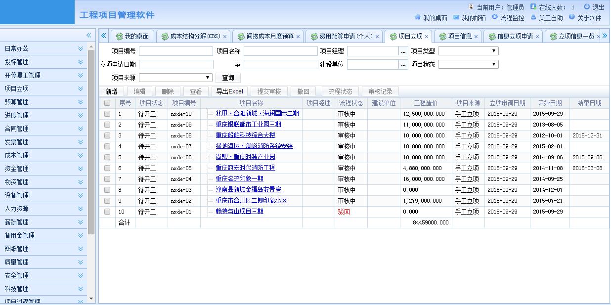Screen dimensions: 611x305
Task: Tick the checkbox for row nxde-06
Action: tap(107, 157)
